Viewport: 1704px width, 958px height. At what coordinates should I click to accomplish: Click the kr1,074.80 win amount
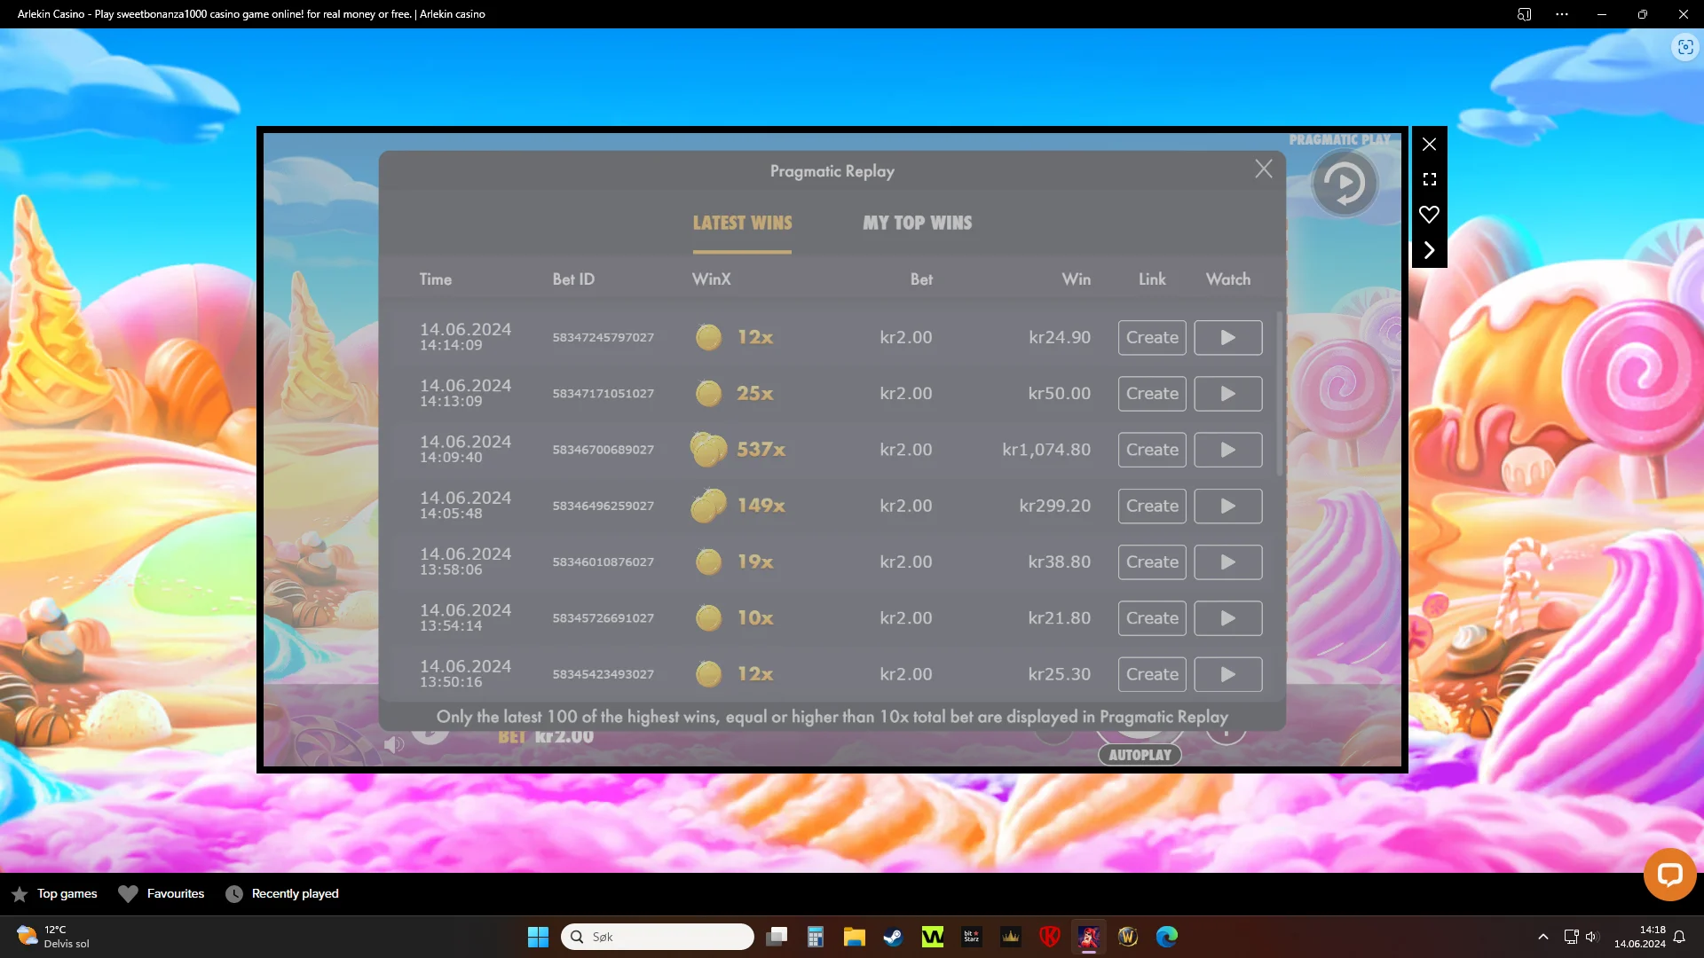pyautogui.click(x=1046, y=450)
